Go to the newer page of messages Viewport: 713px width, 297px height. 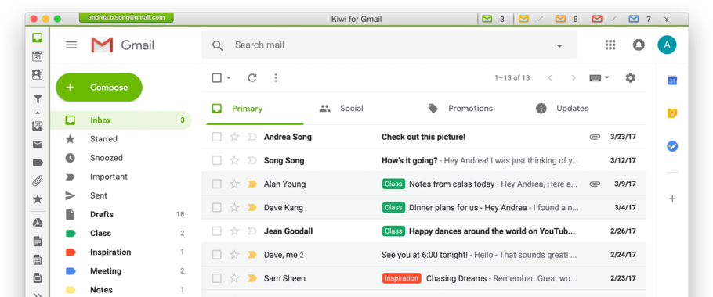(x=550, y=78)
